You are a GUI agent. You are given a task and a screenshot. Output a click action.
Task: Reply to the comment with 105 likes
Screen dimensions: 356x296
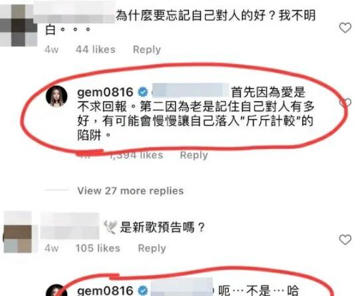click(x=152, y=248)
